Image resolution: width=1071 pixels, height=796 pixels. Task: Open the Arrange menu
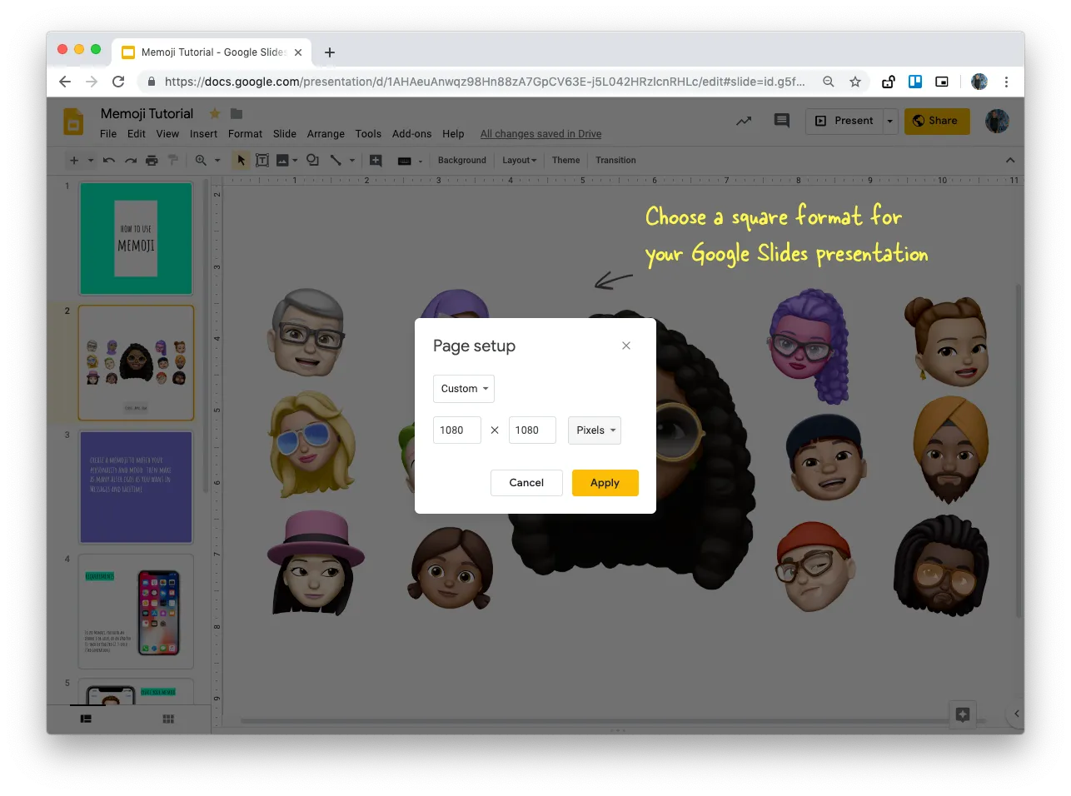click(x=326, y=134)
